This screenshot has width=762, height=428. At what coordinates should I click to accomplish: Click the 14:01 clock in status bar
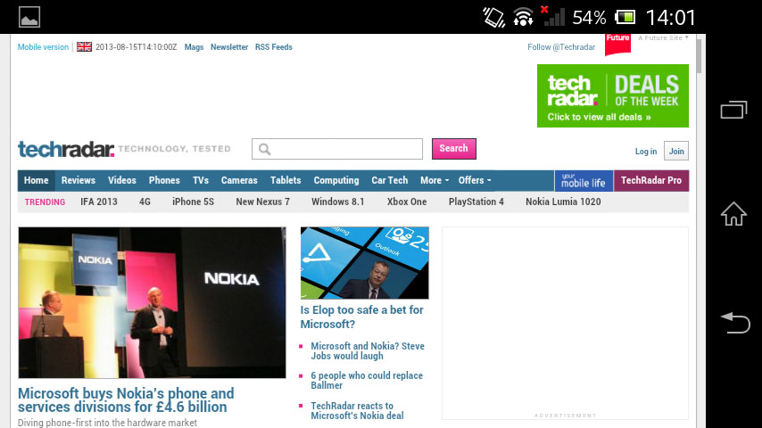pos(671,18)
